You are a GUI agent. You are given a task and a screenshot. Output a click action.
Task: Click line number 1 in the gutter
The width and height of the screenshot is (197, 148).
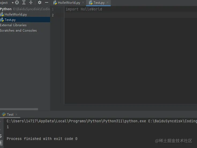[x=53, y=9]
